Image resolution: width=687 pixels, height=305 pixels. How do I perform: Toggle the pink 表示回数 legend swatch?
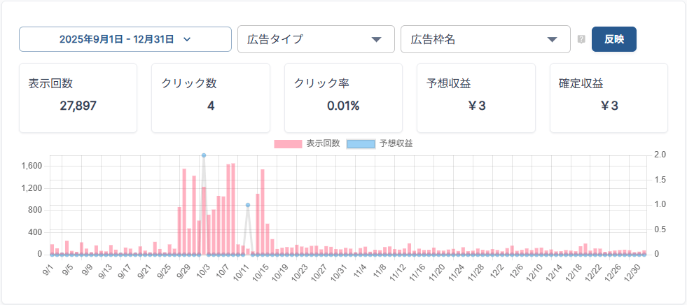288,143
